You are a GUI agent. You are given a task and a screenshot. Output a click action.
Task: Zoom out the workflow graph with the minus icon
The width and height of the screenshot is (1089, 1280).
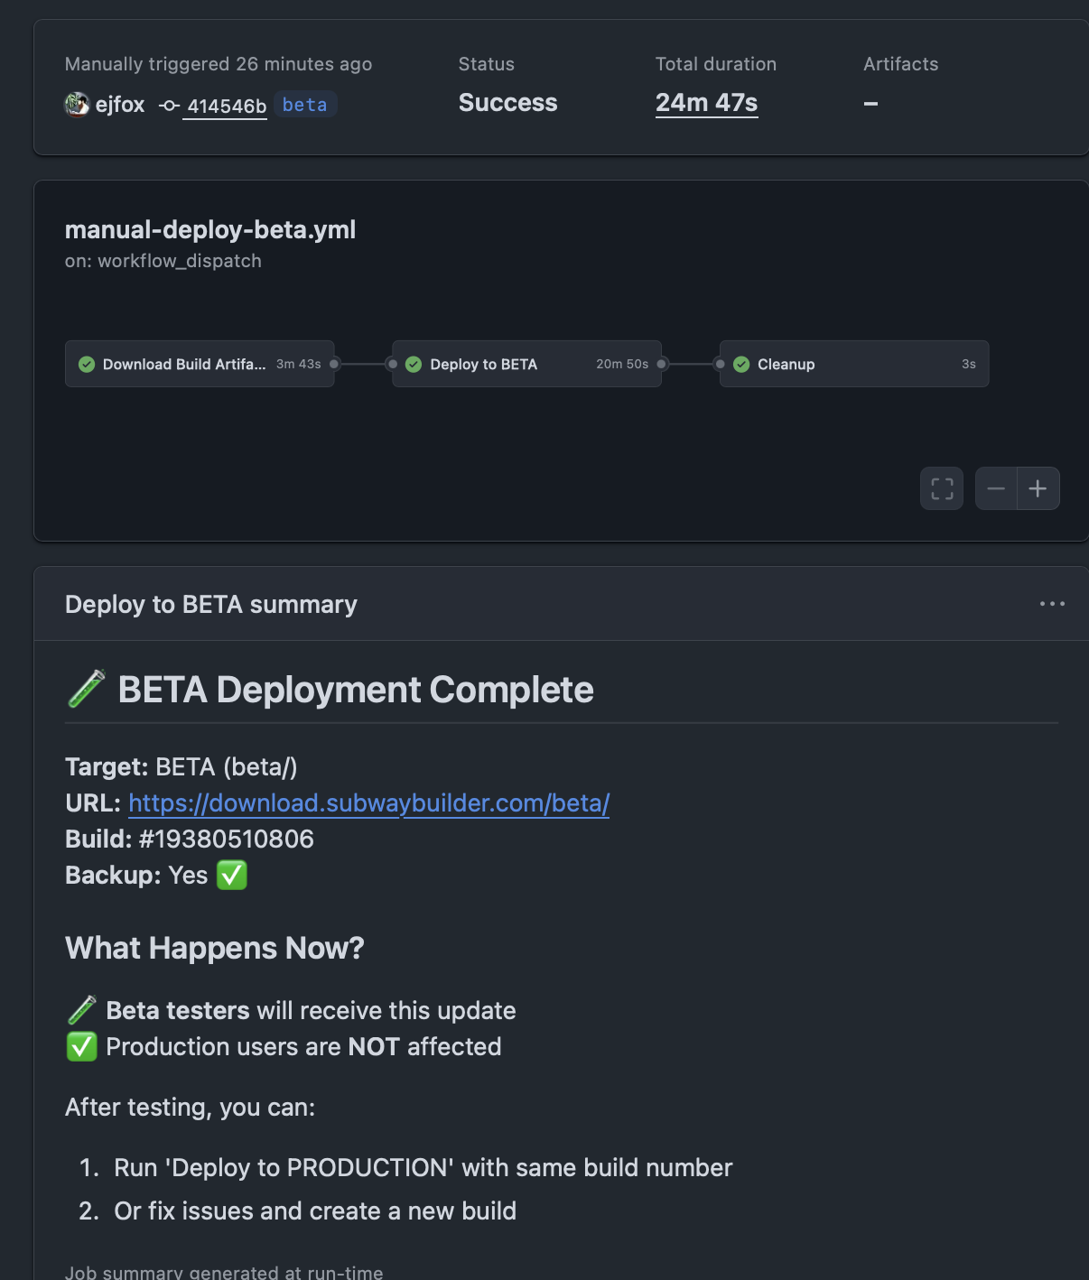pos(998,488)
